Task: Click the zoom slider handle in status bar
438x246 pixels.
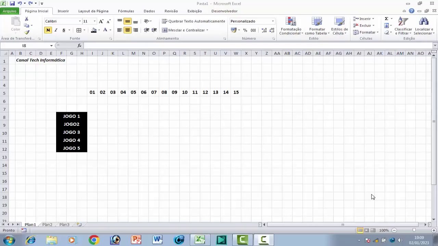Action: [x=414, y=230]
